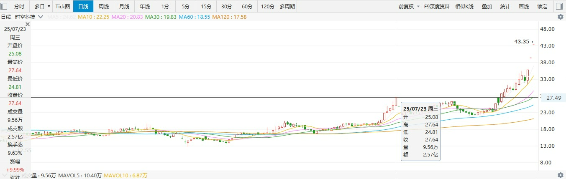Open the 多周期 multi-period view

tap(287, 6)
